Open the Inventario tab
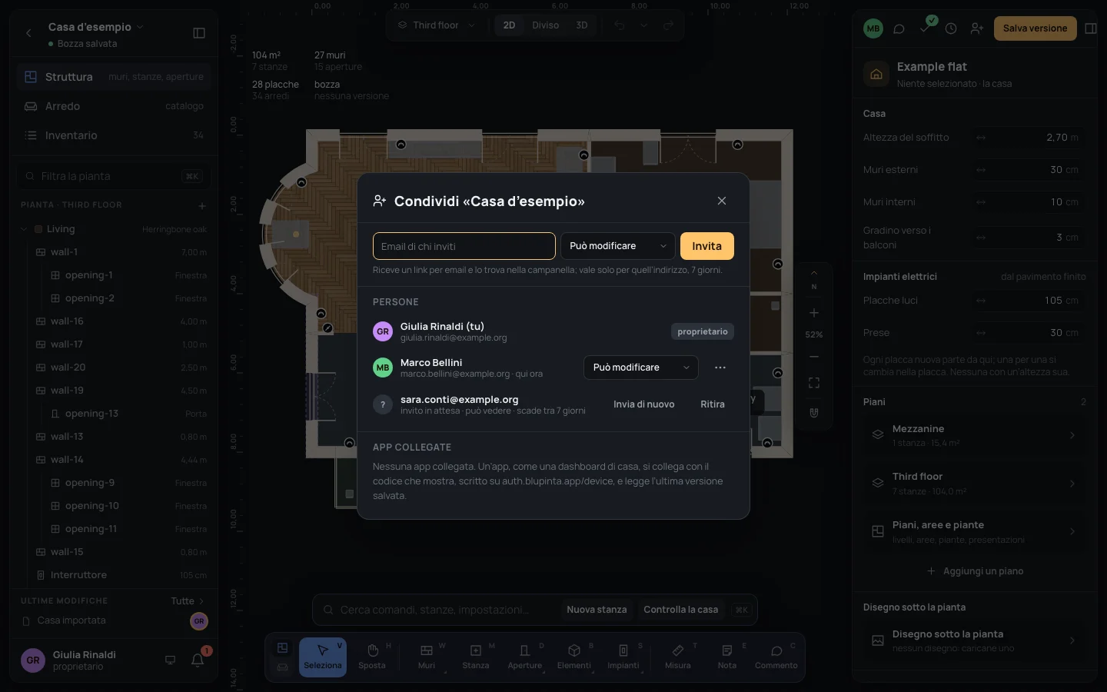 tap(115, 135)
